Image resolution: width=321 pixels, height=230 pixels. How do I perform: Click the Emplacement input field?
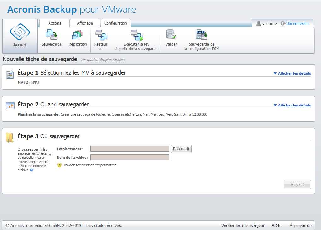(130, 149)
